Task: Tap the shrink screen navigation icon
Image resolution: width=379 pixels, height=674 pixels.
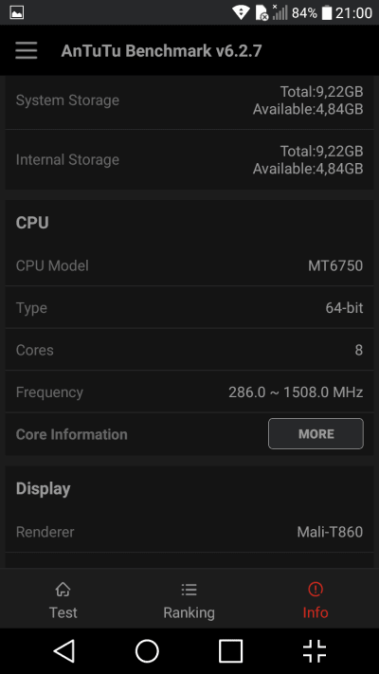Action: 315,651
